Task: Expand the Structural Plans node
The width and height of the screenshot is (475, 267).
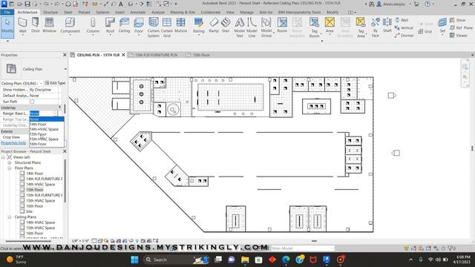Action: [x=10, y=162]
